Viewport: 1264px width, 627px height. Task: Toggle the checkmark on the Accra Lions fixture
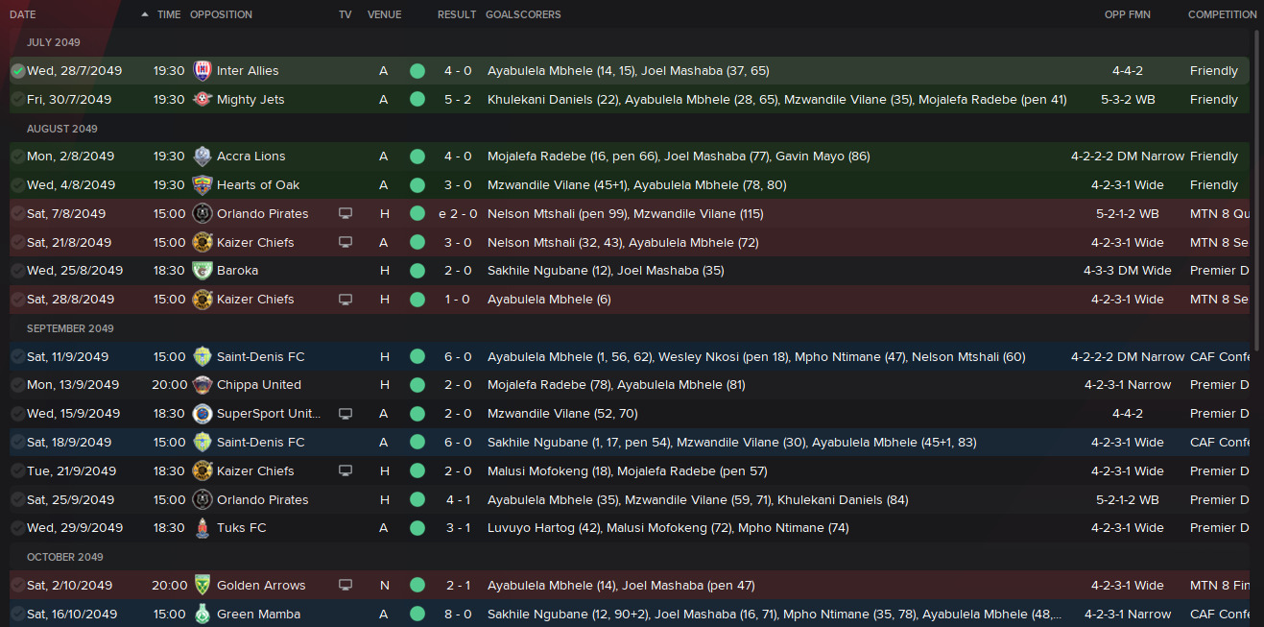pos(17,156)
